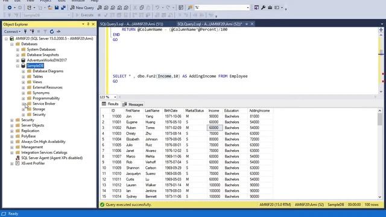Click the 'Elizabeth' FirstName cell
Image resolution: width=386 pixels, height=217 pixels.
coord(133,139)
